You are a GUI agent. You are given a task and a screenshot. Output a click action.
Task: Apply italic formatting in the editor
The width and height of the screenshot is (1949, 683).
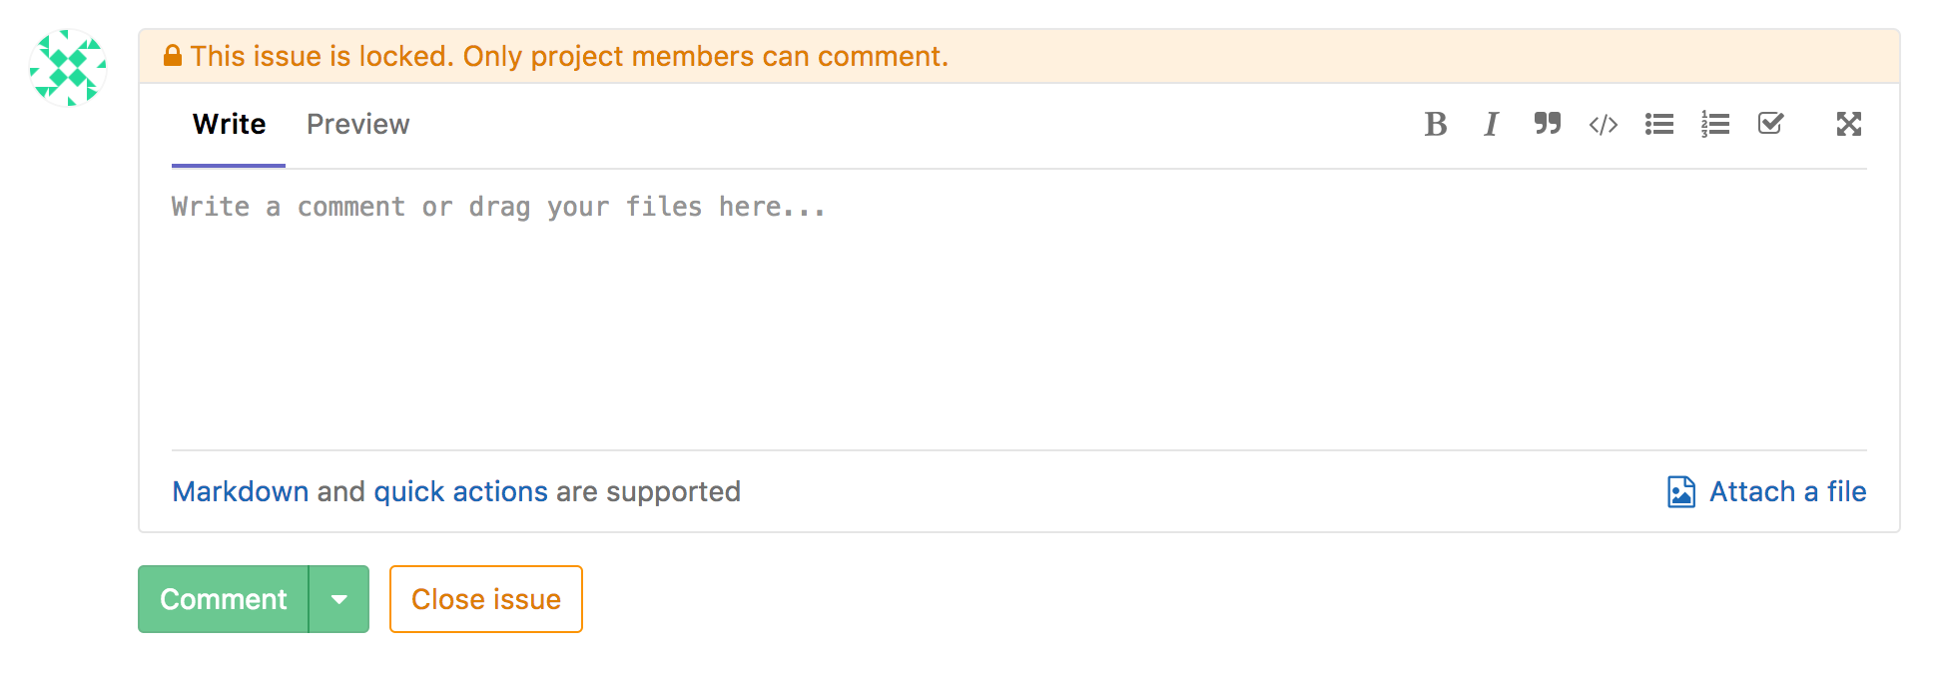1490,124
